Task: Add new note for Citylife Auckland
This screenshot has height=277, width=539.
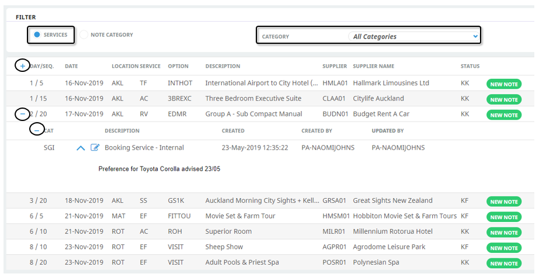Action: coord(503,99)
